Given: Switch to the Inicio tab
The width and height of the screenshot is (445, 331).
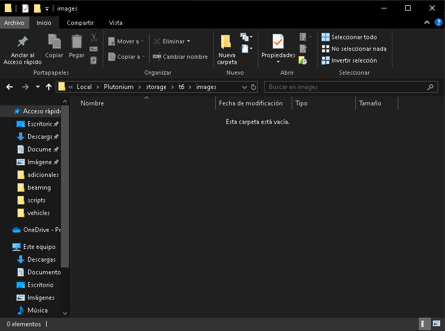Looking at the screenshot, I should click(43, 23).
